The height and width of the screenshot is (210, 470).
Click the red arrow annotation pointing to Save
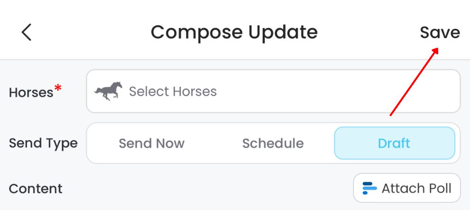(x=414, y=81)
